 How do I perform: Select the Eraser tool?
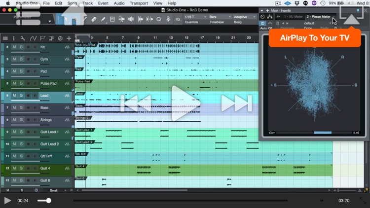94,19
